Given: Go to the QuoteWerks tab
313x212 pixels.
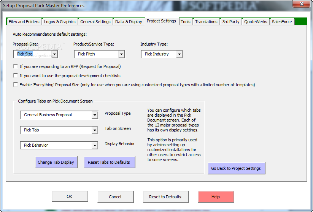Looking at the screenshot, I should (x=256, y=22).
